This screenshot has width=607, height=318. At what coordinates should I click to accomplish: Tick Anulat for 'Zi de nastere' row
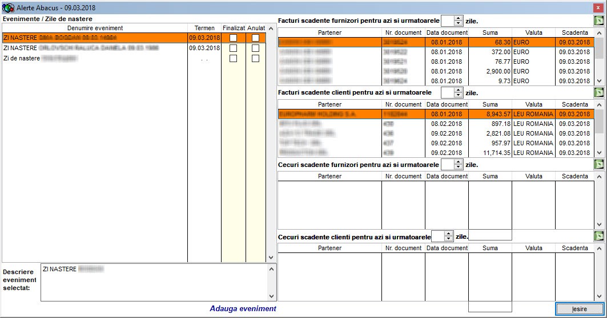coord(255,58)
